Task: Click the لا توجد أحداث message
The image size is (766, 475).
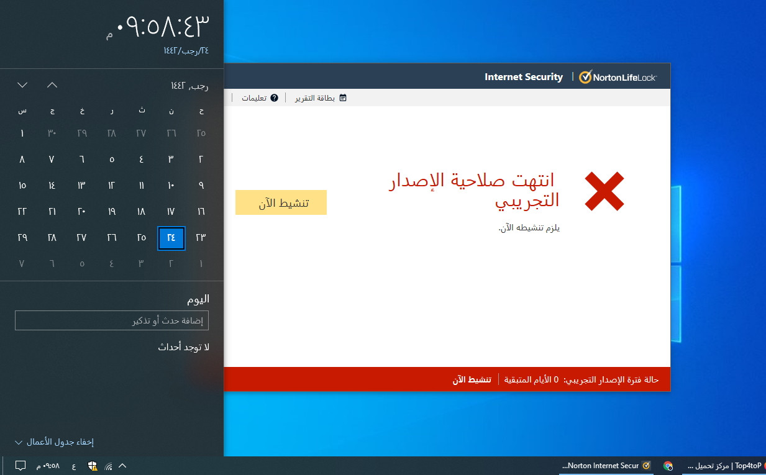Action: point(183,347)
